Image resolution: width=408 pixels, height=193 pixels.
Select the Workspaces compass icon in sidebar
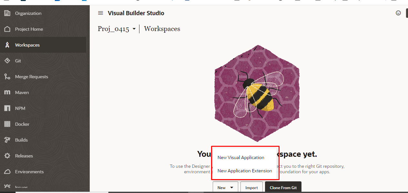(7, 45)
